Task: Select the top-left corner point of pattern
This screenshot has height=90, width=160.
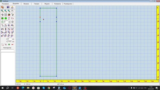Action: [40, 8]
